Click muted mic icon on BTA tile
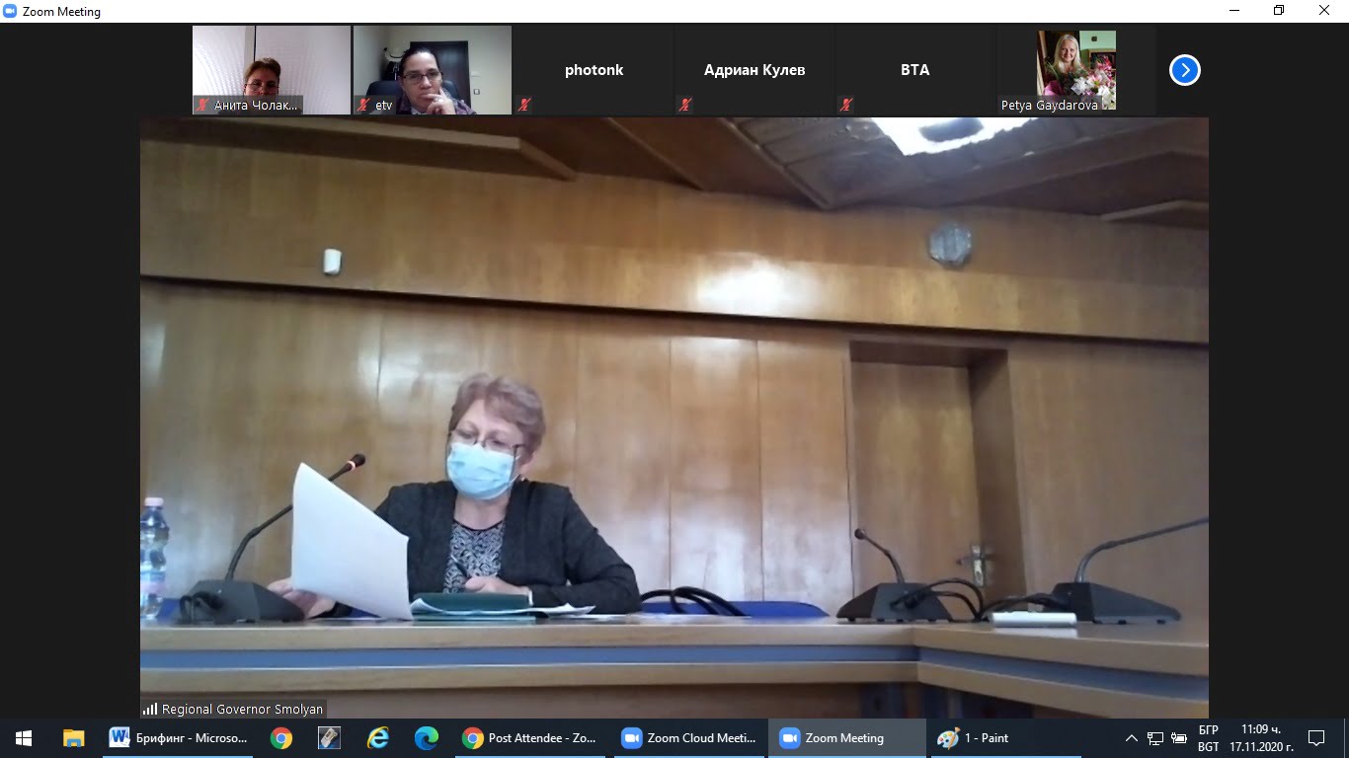1349x758 pixels. [x=846, y=105]
